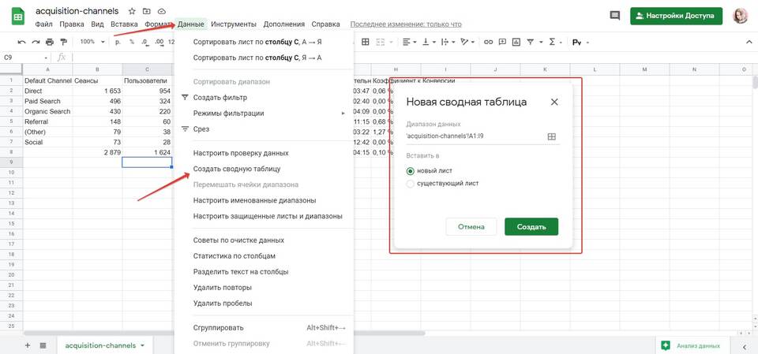
Task: Click the select data range grid icon
Action: [552, 136]
